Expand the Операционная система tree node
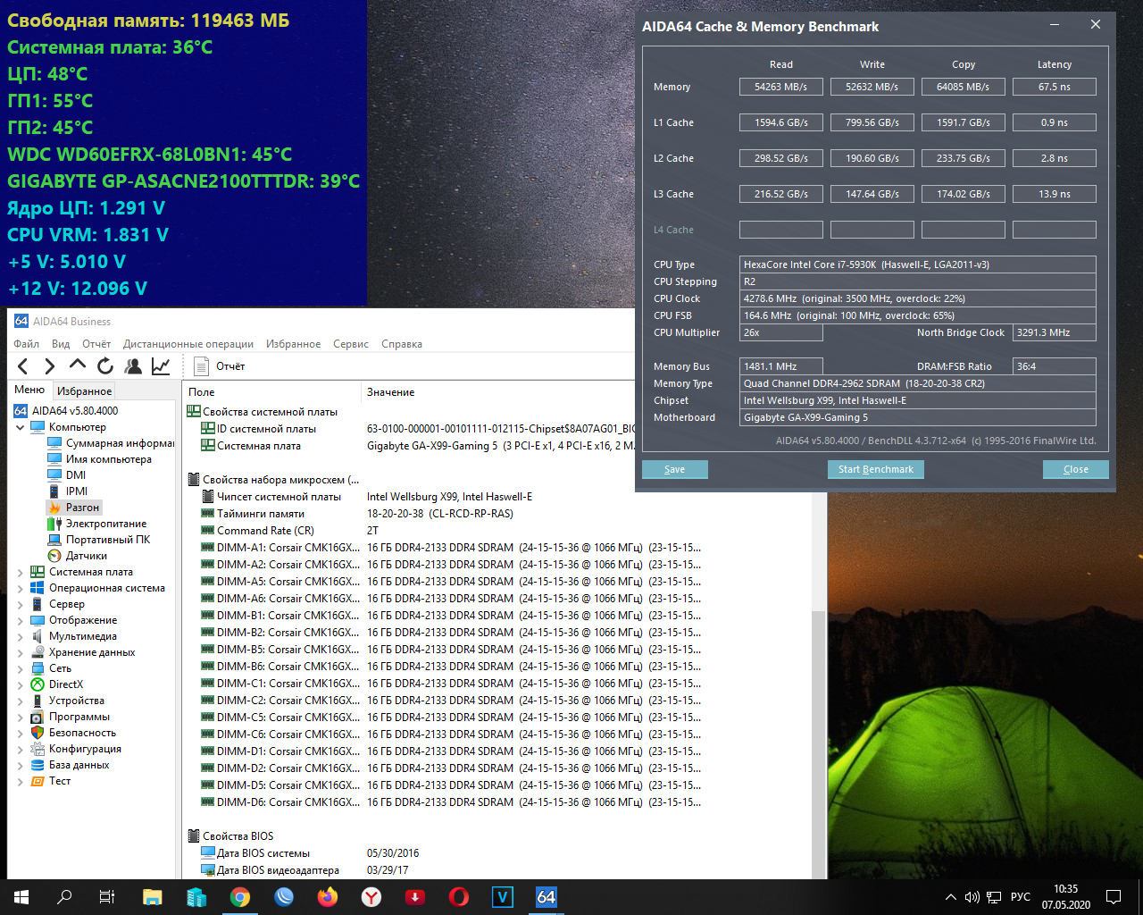The height and width of the screenshot is (915, 1143). (x=21, y=588)
